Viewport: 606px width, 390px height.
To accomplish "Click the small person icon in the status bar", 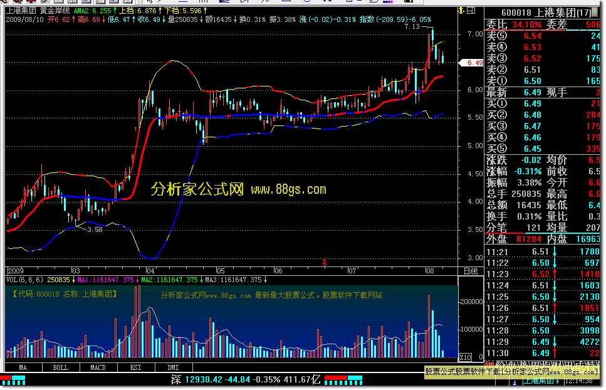I will point(515,381).
